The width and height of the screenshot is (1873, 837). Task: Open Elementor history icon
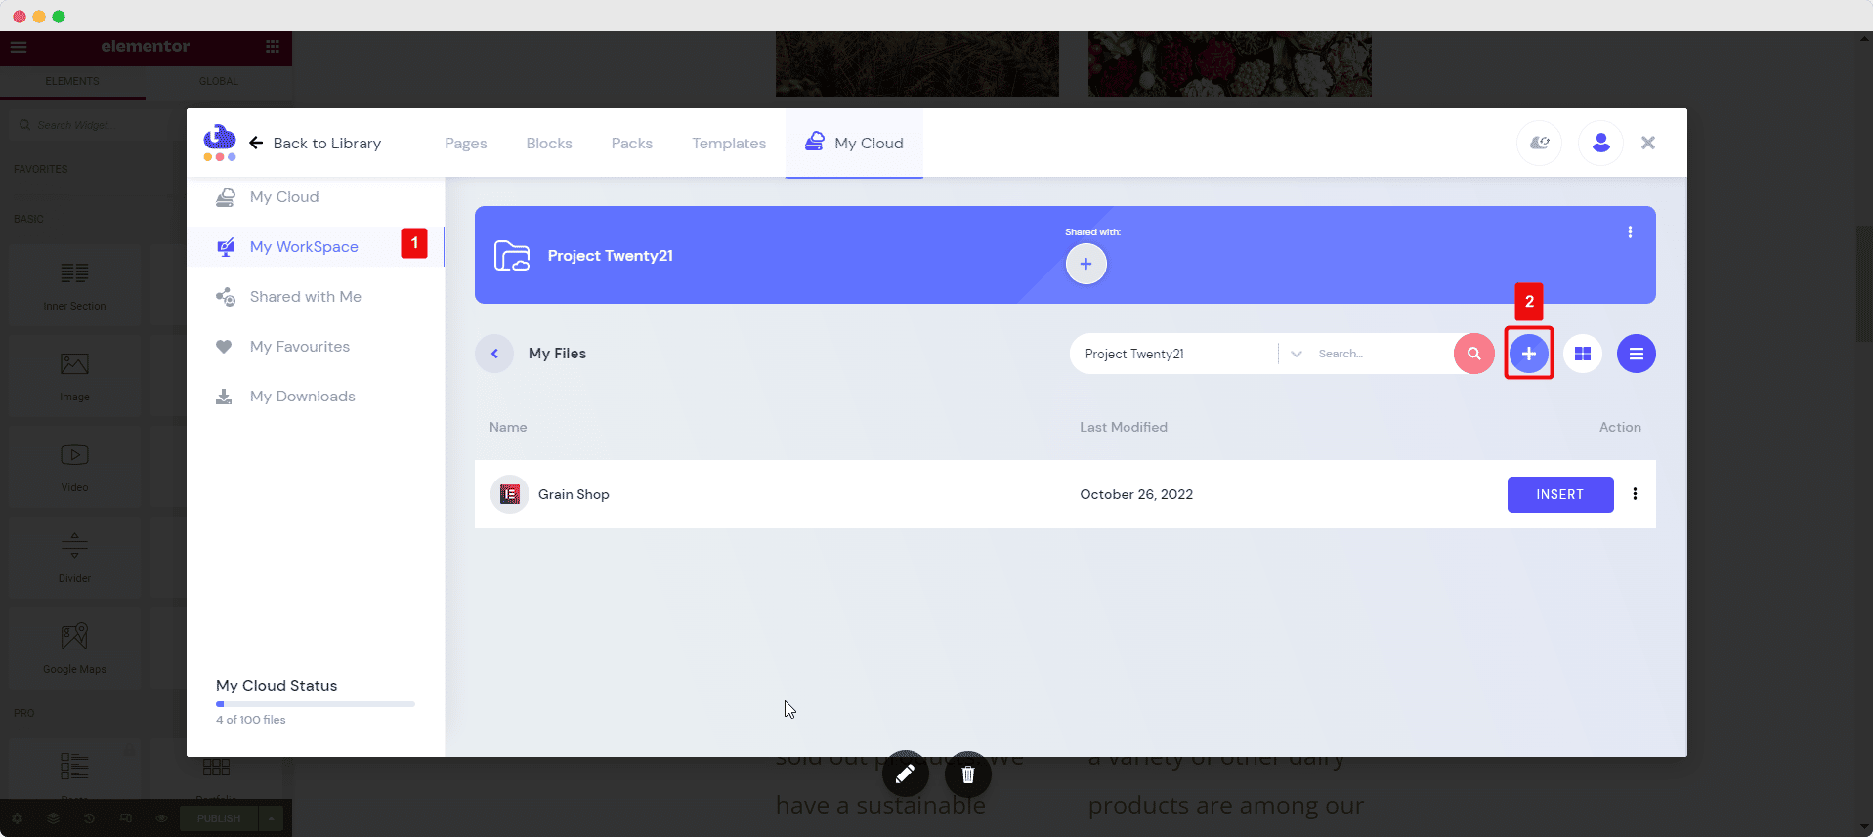point(89,818)
